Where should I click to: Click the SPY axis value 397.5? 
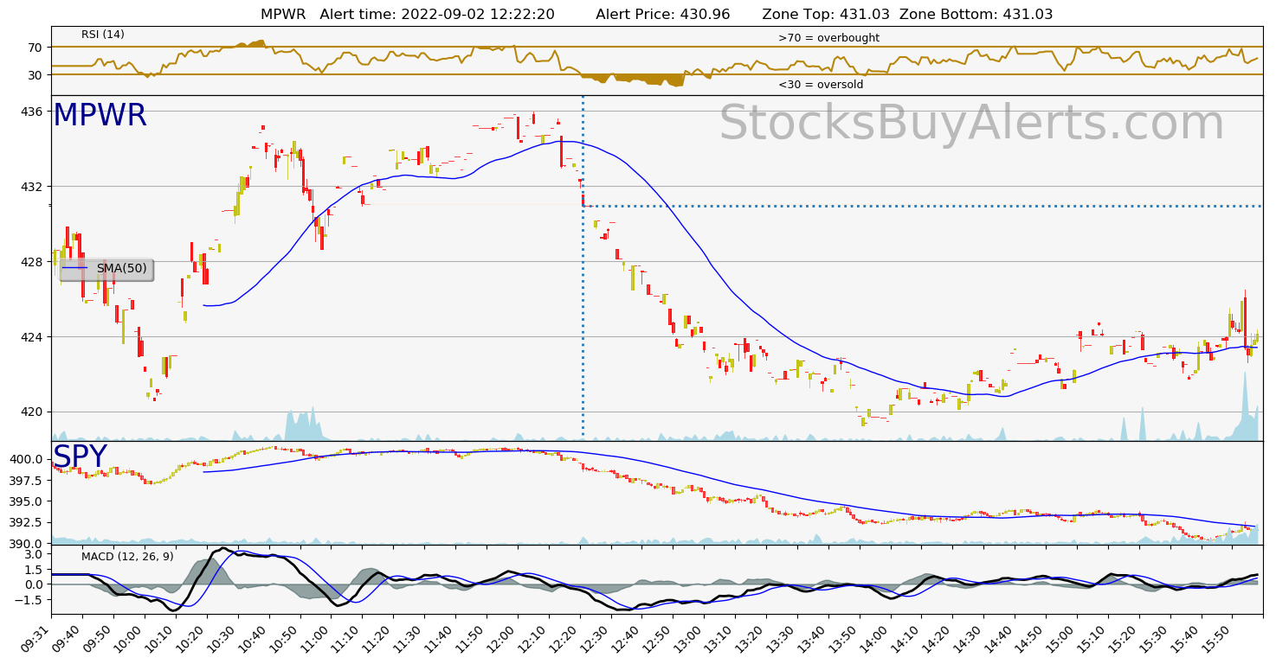27,481
